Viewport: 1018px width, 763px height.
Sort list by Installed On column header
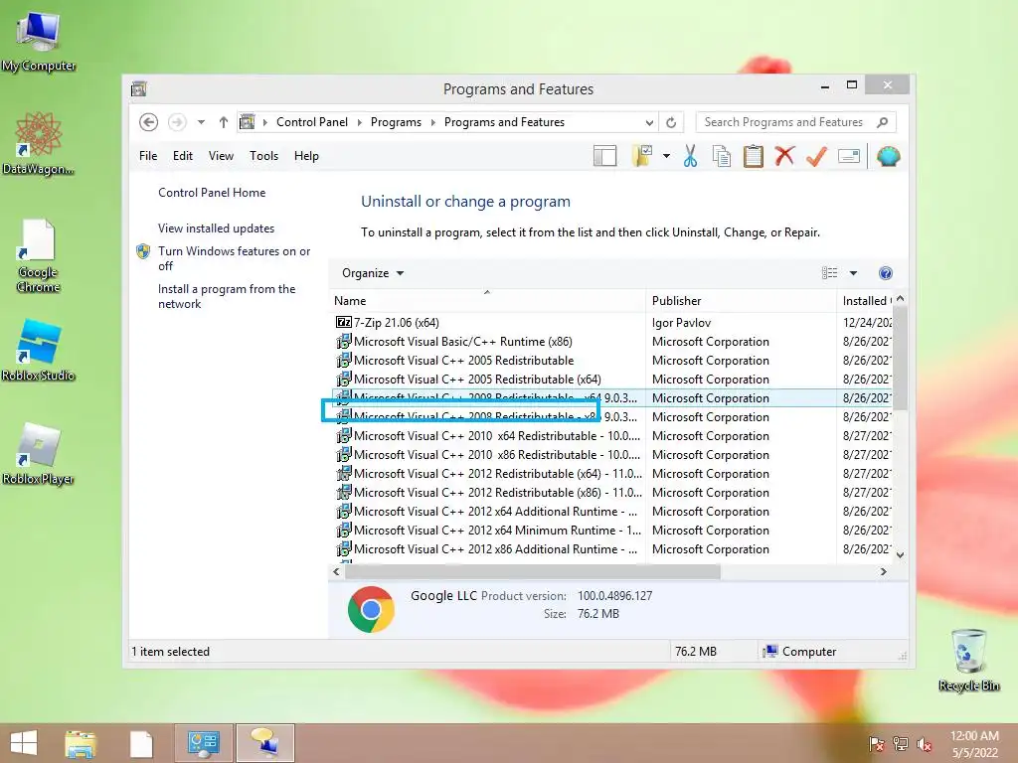pos(865,301)
